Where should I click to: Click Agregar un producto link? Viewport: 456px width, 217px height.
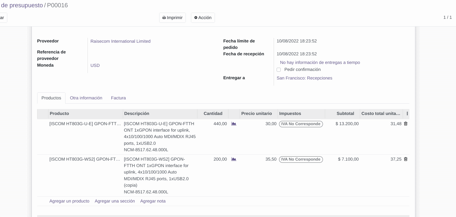coord(69,201)
